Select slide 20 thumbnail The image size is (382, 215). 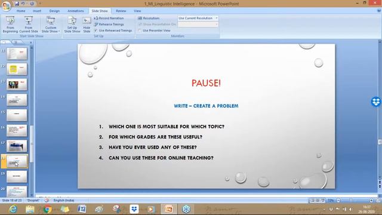tap(17, 192)
